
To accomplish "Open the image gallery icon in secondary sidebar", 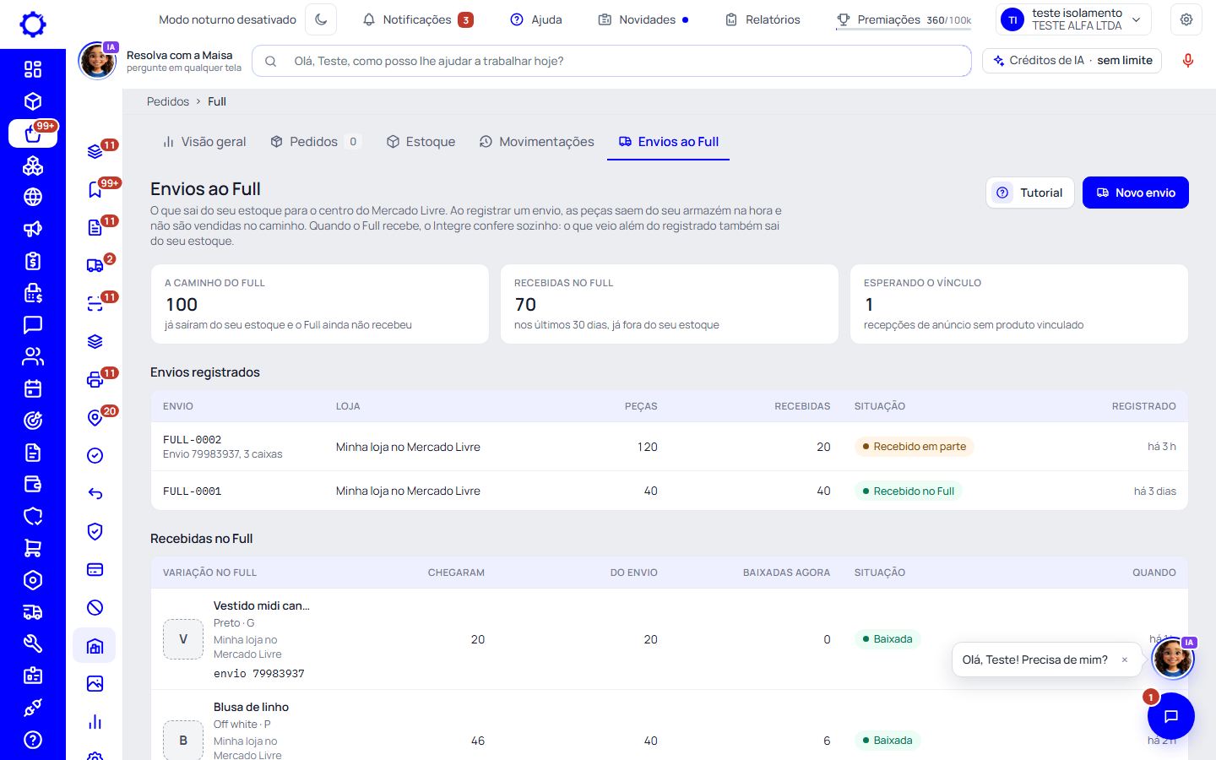I will [x=95, y=683].
